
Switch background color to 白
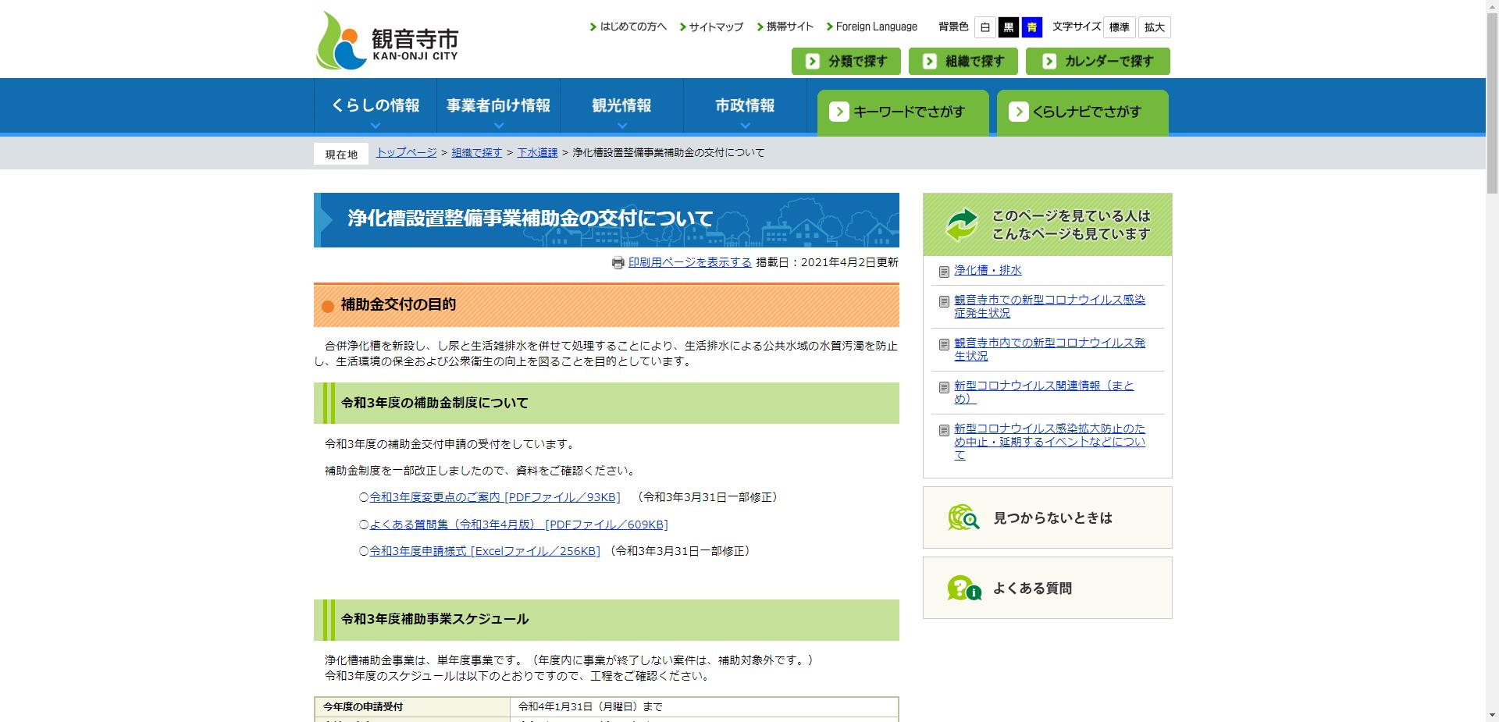point(984,27)
